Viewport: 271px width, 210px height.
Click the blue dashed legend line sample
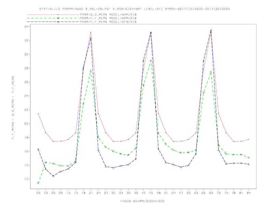click(x=53, y=22)
